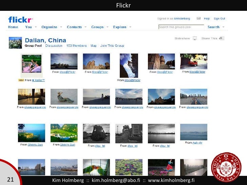Open the city skyline plaza photo by giuseppequercia
Image resolution: width=247 pixels, height=185 pixels.
(x=194, y=97)
